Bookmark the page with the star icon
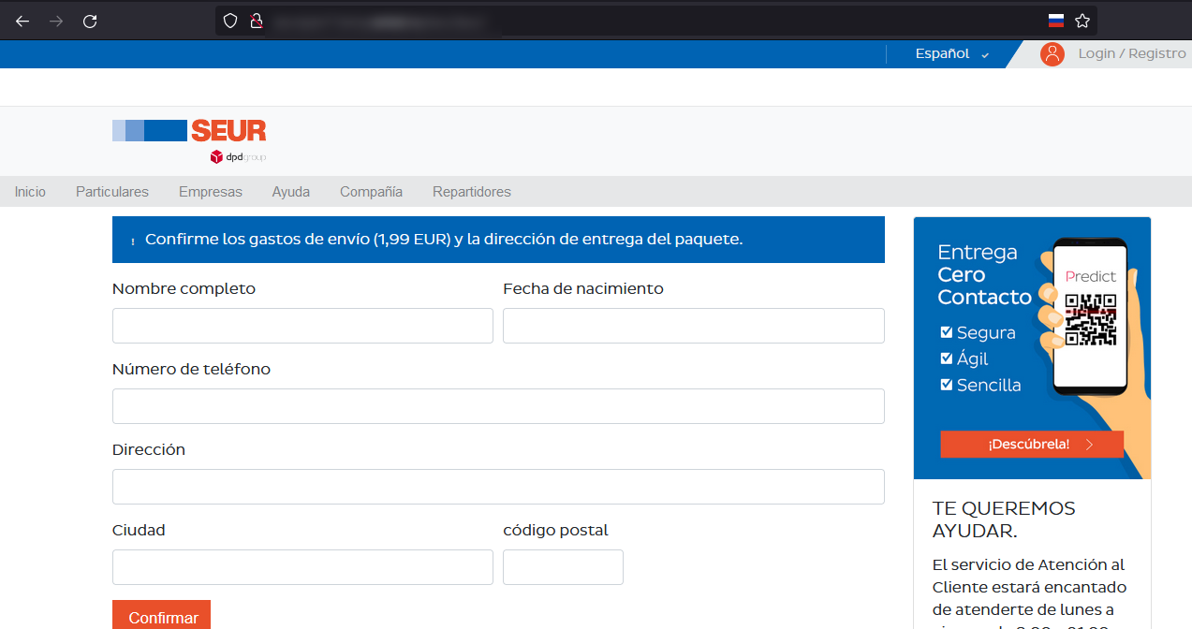 [x=1082, y=21]
